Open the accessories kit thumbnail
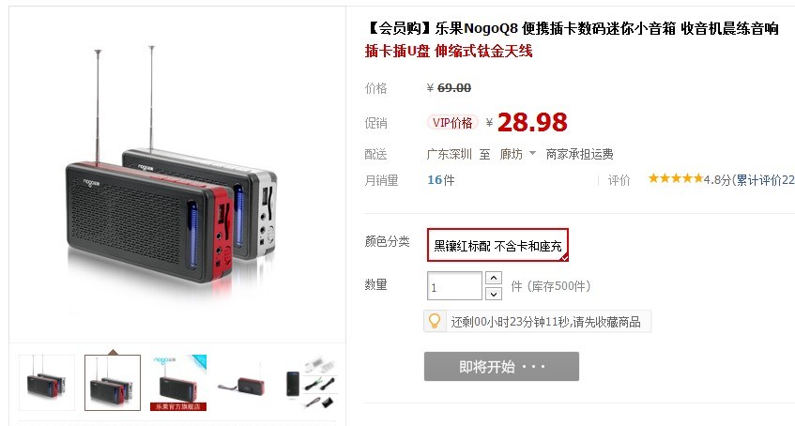The height and width of the screenshot is (426, 795). click(x=311, y=383)
